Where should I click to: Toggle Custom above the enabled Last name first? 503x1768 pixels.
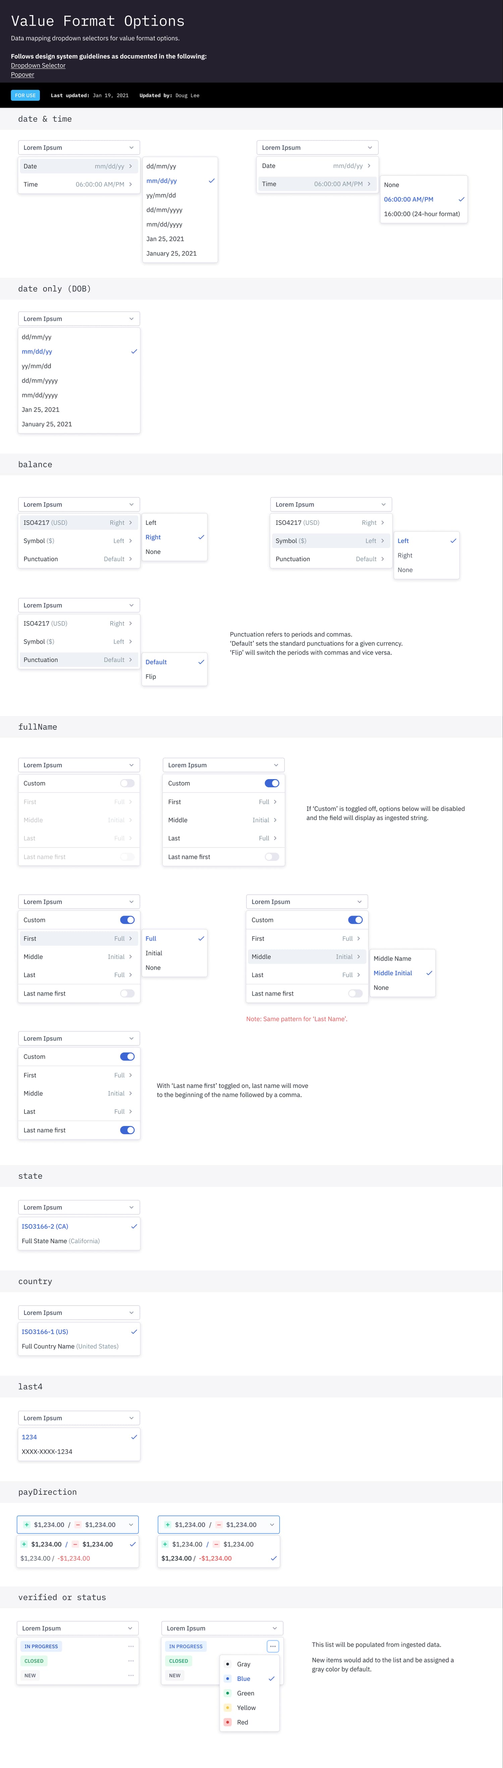127,1056
